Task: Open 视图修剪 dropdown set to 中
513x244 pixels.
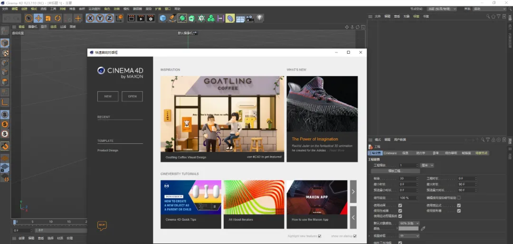Action: [409, 236]
